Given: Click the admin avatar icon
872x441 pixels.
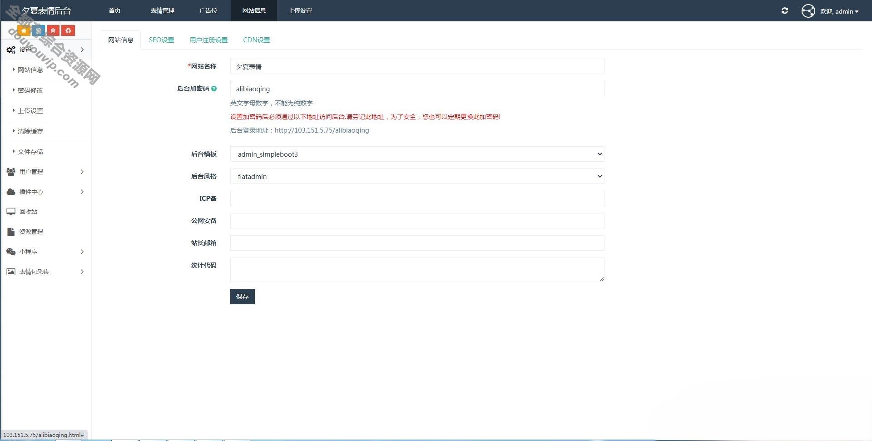Looking at the screenshot, I should 808,11.
